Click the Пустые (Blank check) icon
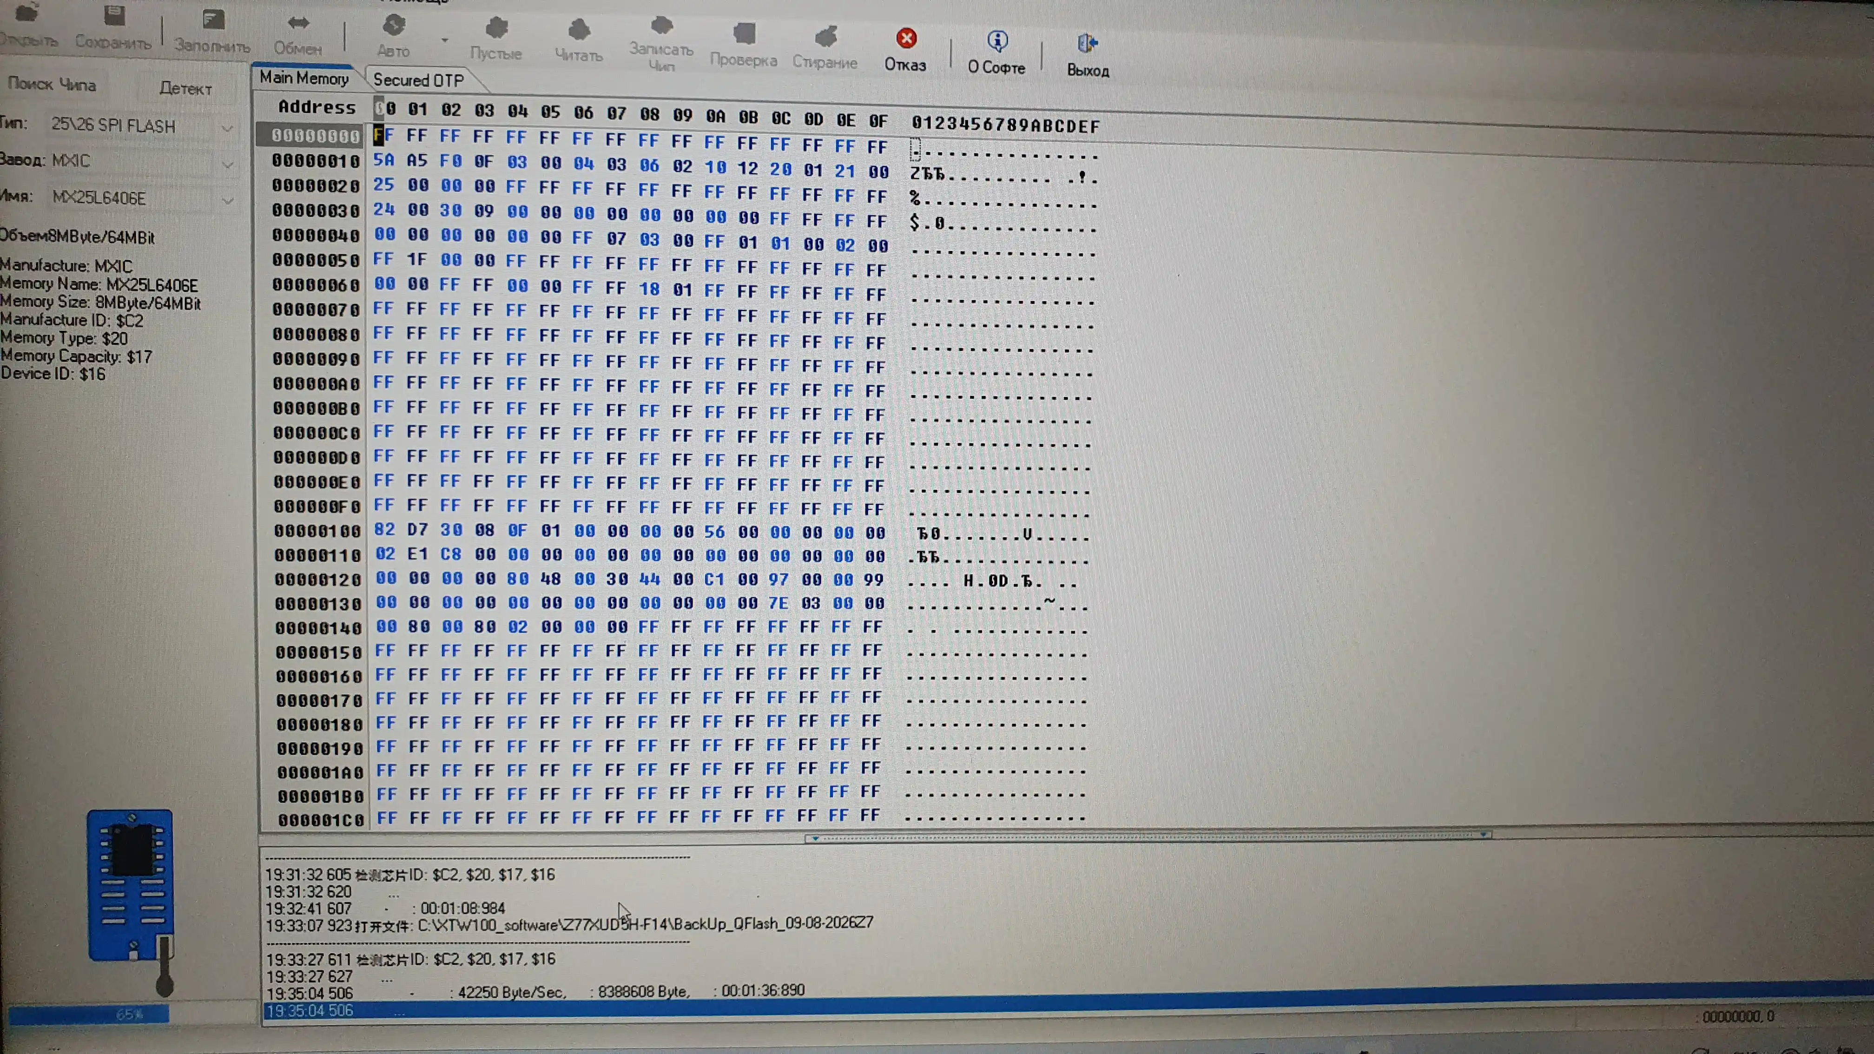Viewport: 1874px width, 1054px height. [x=496, y=28]
